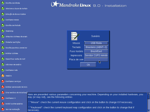Change time zone Brazil/East button
Viewport: 150px width, 112px height.
(x=96, y=51)
